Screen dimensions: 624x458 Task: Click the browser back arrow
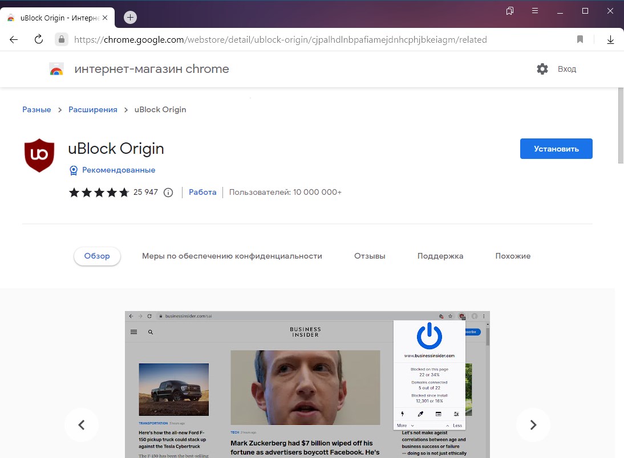14,40
